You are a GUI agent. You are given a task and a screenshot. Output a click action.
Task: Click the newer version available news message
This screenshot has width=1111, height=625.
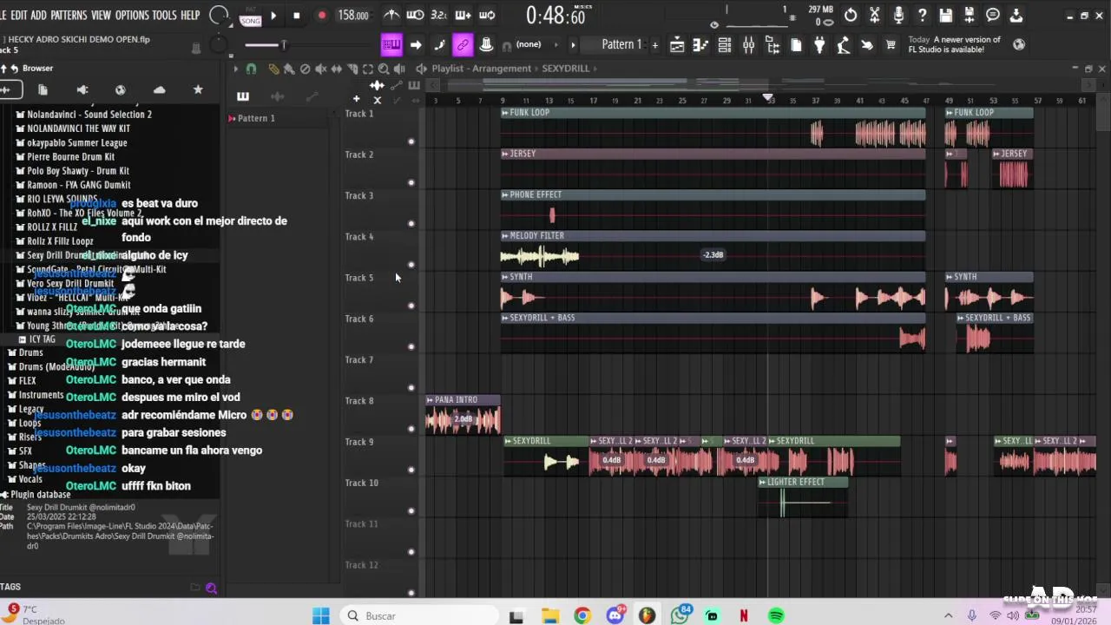pyautogui.click(x=955, y=44)
